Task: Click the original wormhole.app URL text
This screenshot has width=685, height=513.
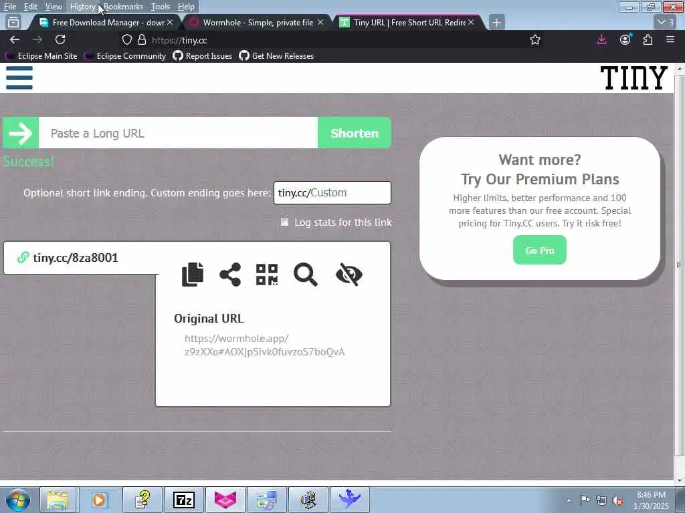Action: coord(265,345)
